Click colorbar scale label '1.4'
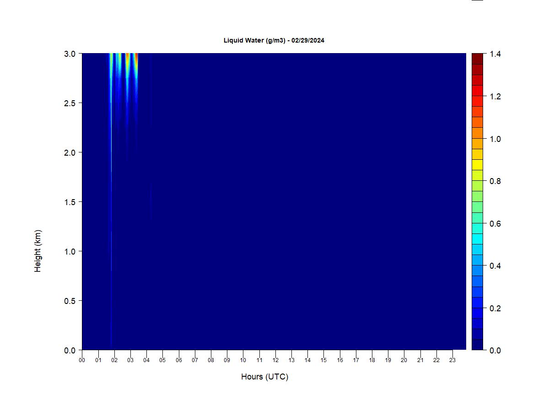 [495, 54]
